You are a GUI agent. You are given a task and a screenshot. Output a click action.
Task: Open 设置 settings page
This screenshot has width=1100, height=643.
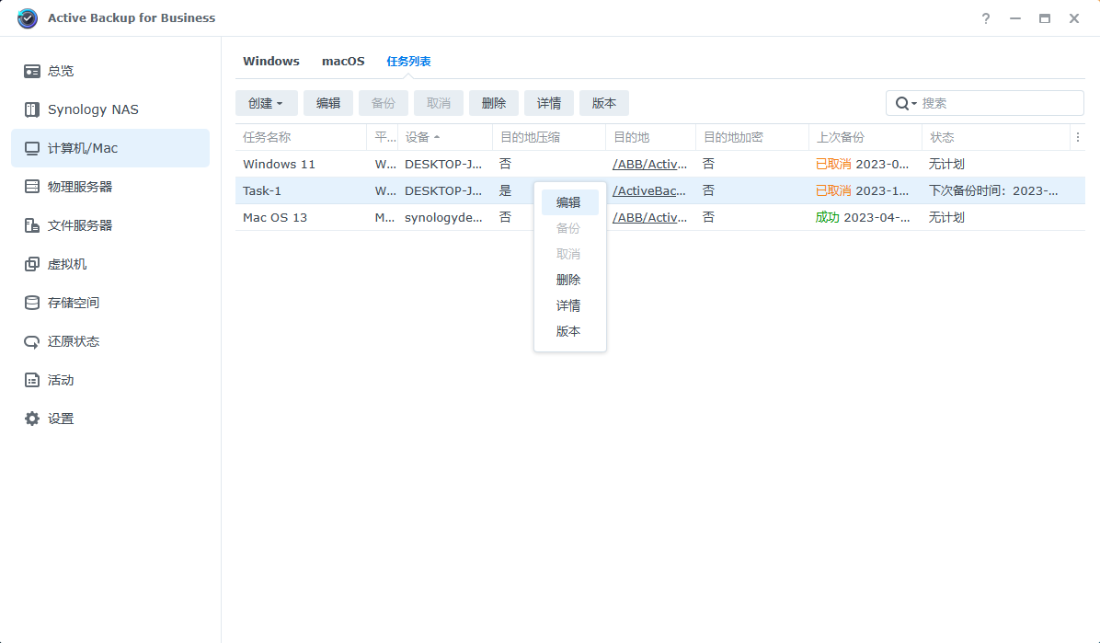coord(59,418)
